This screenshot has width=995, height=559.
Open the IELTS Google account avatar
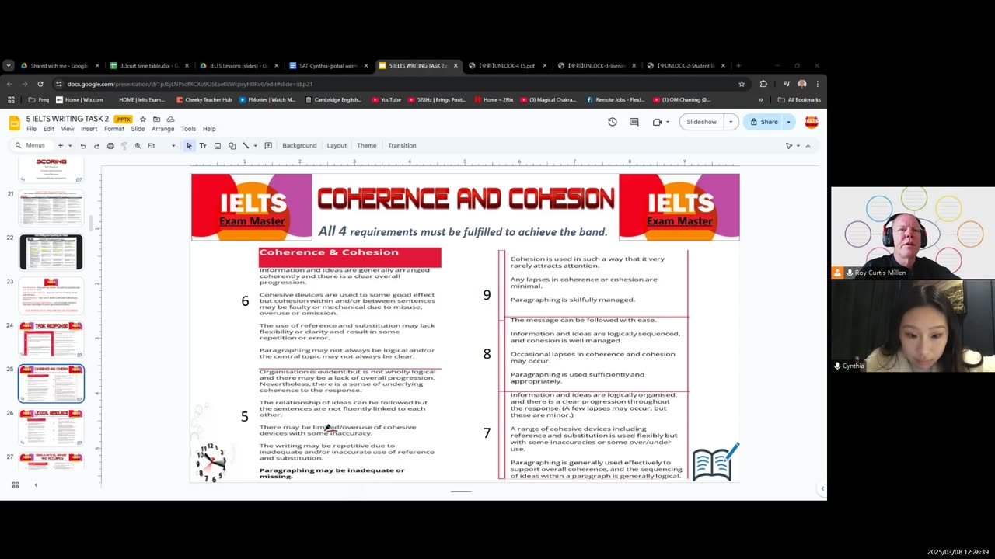[x=811, y=122]
